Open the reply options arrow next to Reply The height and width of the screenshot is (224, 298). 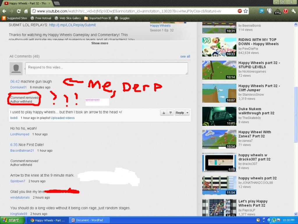pos(187,113)
